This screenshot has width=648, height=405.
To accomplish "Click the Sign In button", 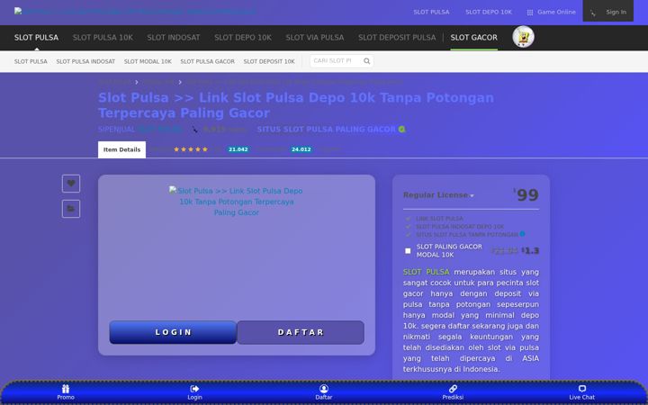I will [x=607, y=11].
